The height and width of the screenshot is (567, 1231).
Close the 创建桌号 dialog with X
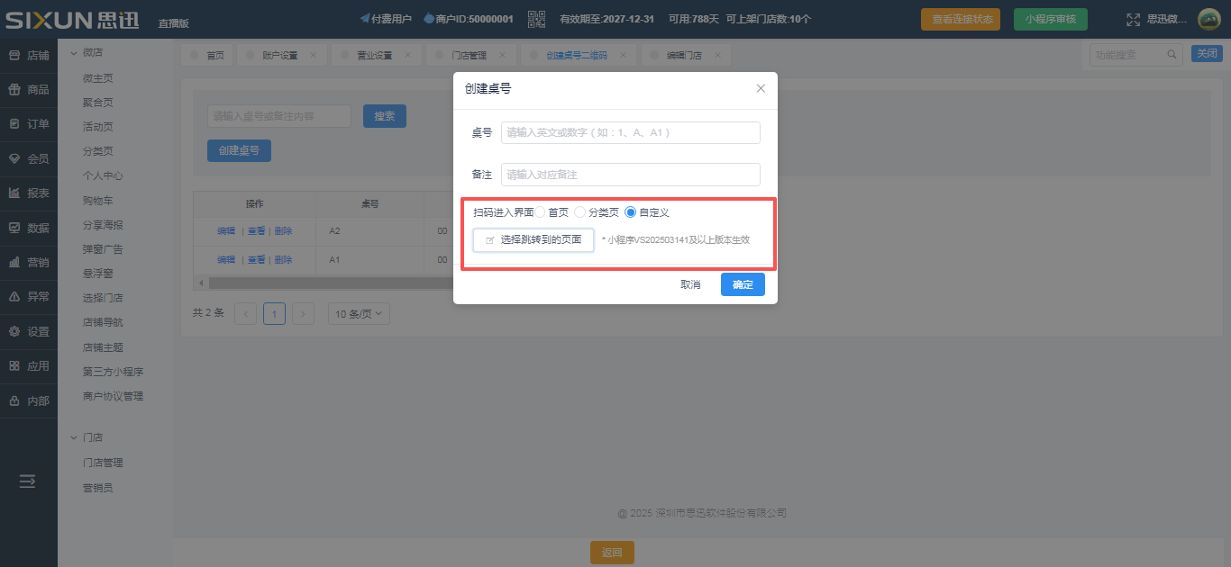[761, 88]
